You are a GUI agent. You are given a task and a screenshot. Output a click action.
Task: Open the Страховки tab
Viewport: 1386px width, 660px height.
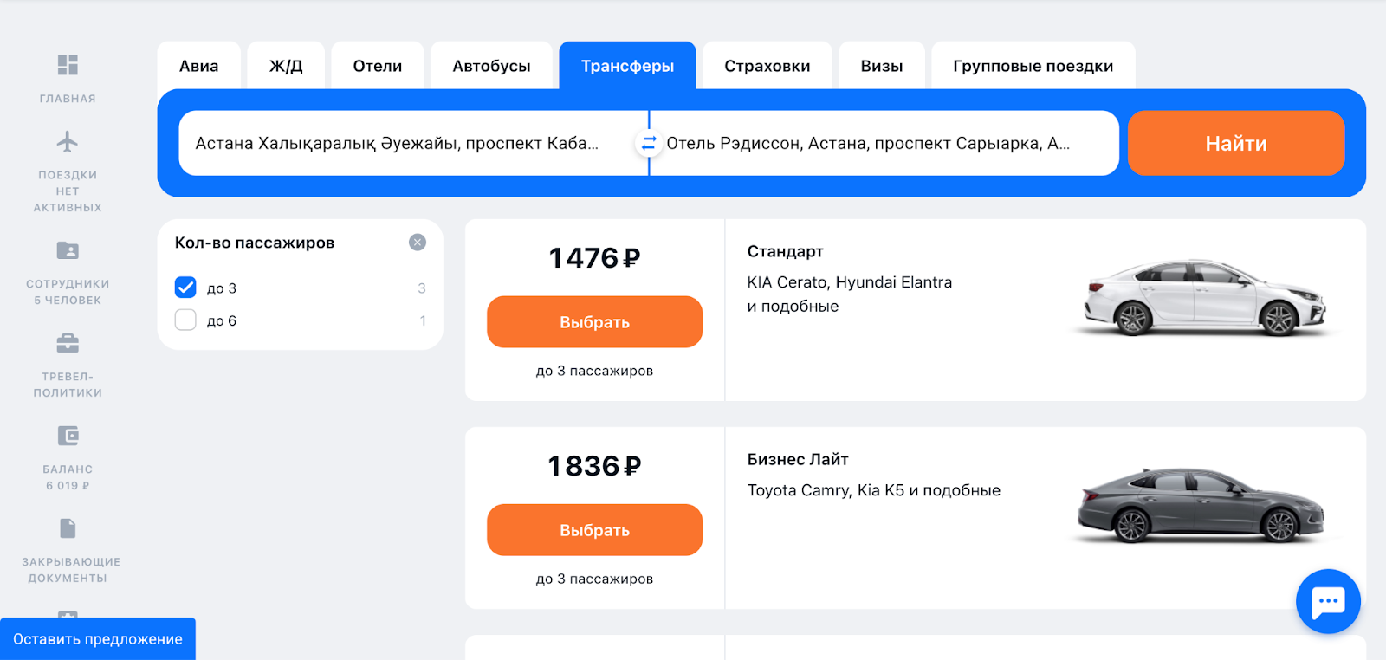[x=767, y=66]
